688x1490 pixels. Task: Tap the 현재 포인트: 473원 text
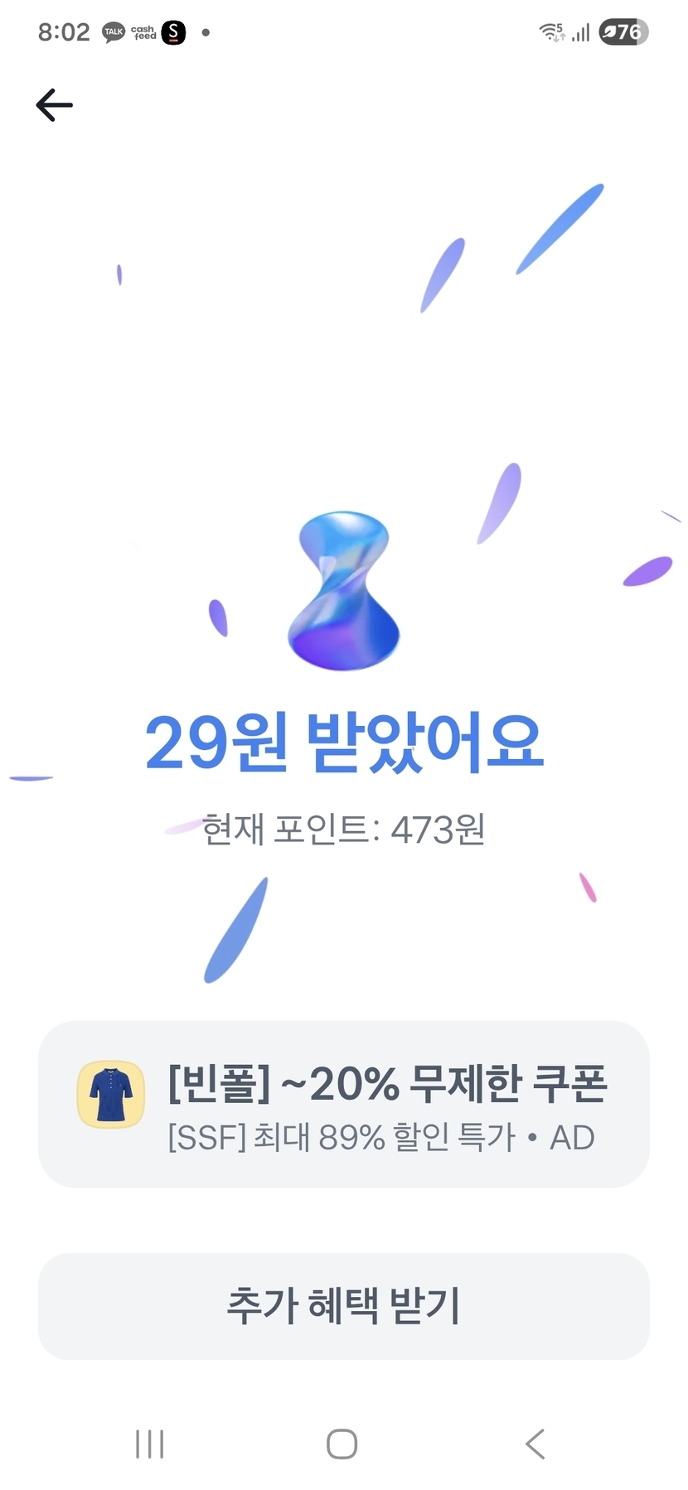click(x=344, y=829)
